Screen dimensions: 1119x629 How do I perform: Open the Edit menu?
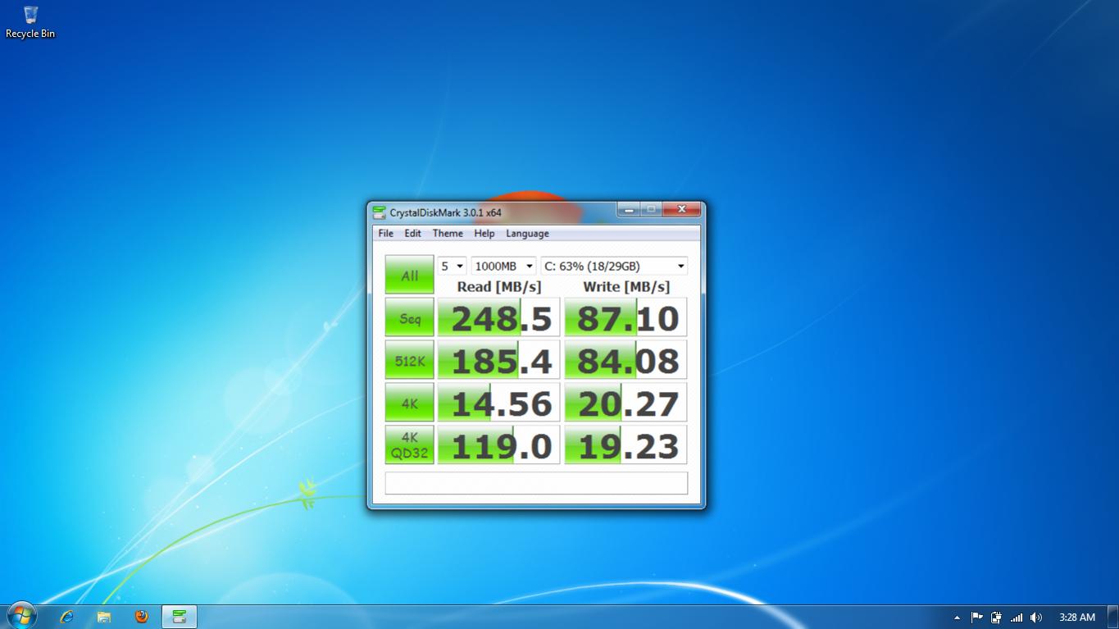coord(412,234)
